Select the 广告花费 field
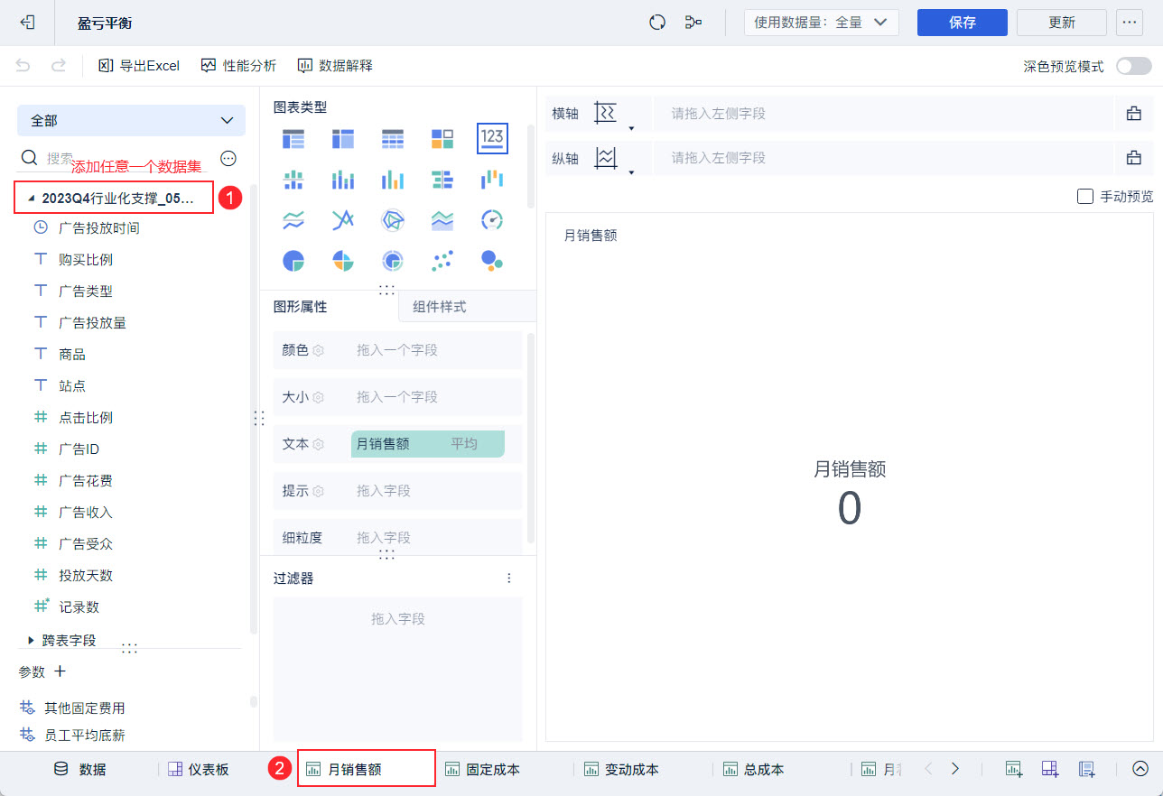 pos(86,481)
